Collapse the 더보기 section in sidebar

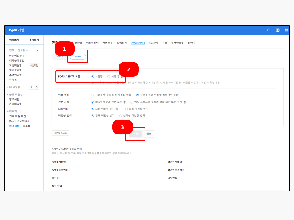click(7, 112)
